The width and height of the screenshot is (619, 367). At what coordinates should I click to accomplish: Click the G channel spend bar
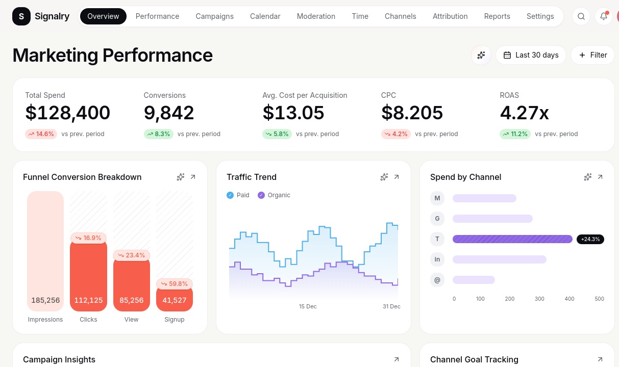coord(492,219)
